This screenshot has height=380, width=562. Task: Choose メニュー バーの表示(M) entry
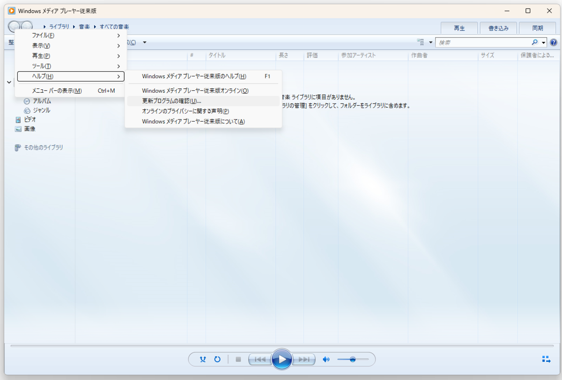71,91
